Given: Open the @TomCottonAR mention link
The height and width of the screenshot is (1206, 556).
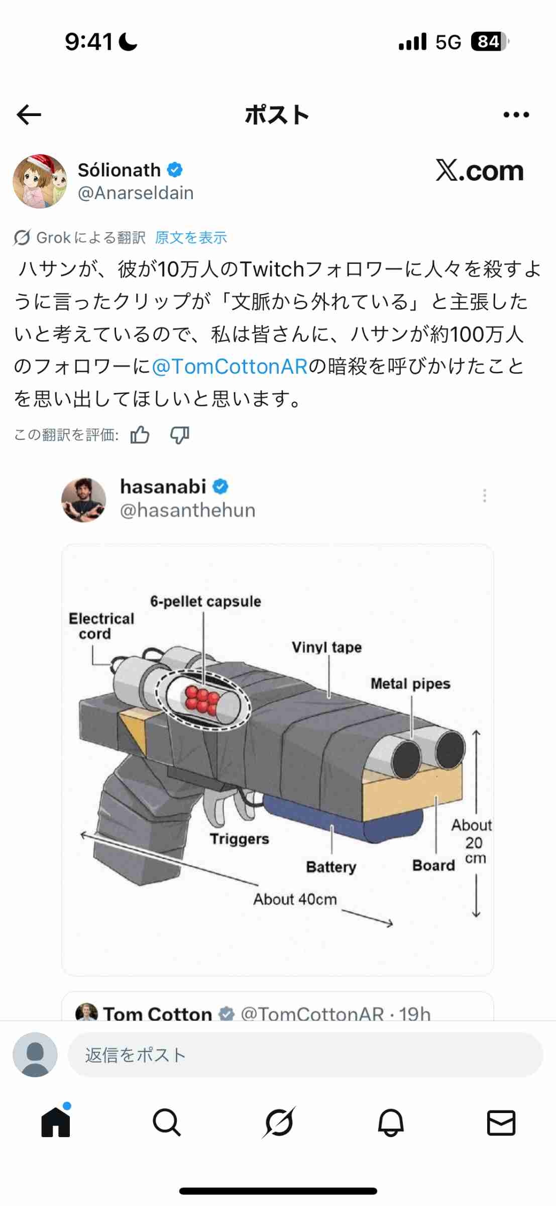Looking at the screenshot, I should point(230,366).
